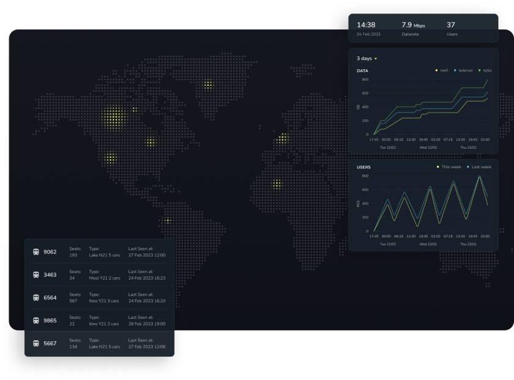Click the Mool Y21 2 cars type
514x380 pixels.
click(105, 278)
